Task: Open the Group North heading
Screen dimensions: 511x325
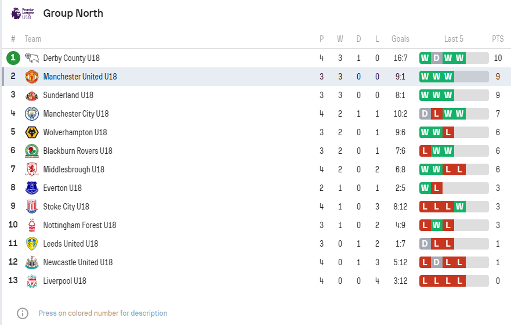Action: [73, 13]
